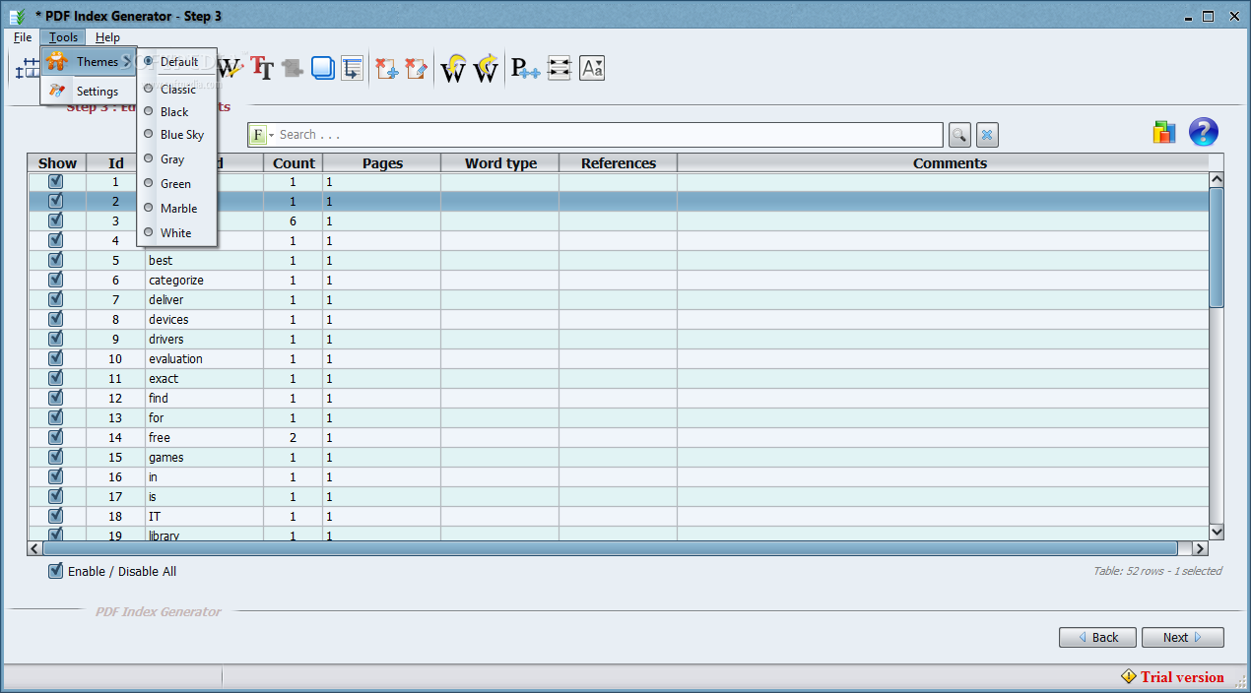Open the blue question mark help icon
The height and width of the screenshot is (693, 1251).
(x=1204, y=132)
